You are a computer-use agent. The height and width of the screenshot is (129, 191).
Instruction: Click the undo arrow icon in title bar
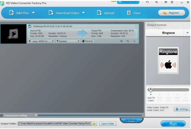coord(147,2)
